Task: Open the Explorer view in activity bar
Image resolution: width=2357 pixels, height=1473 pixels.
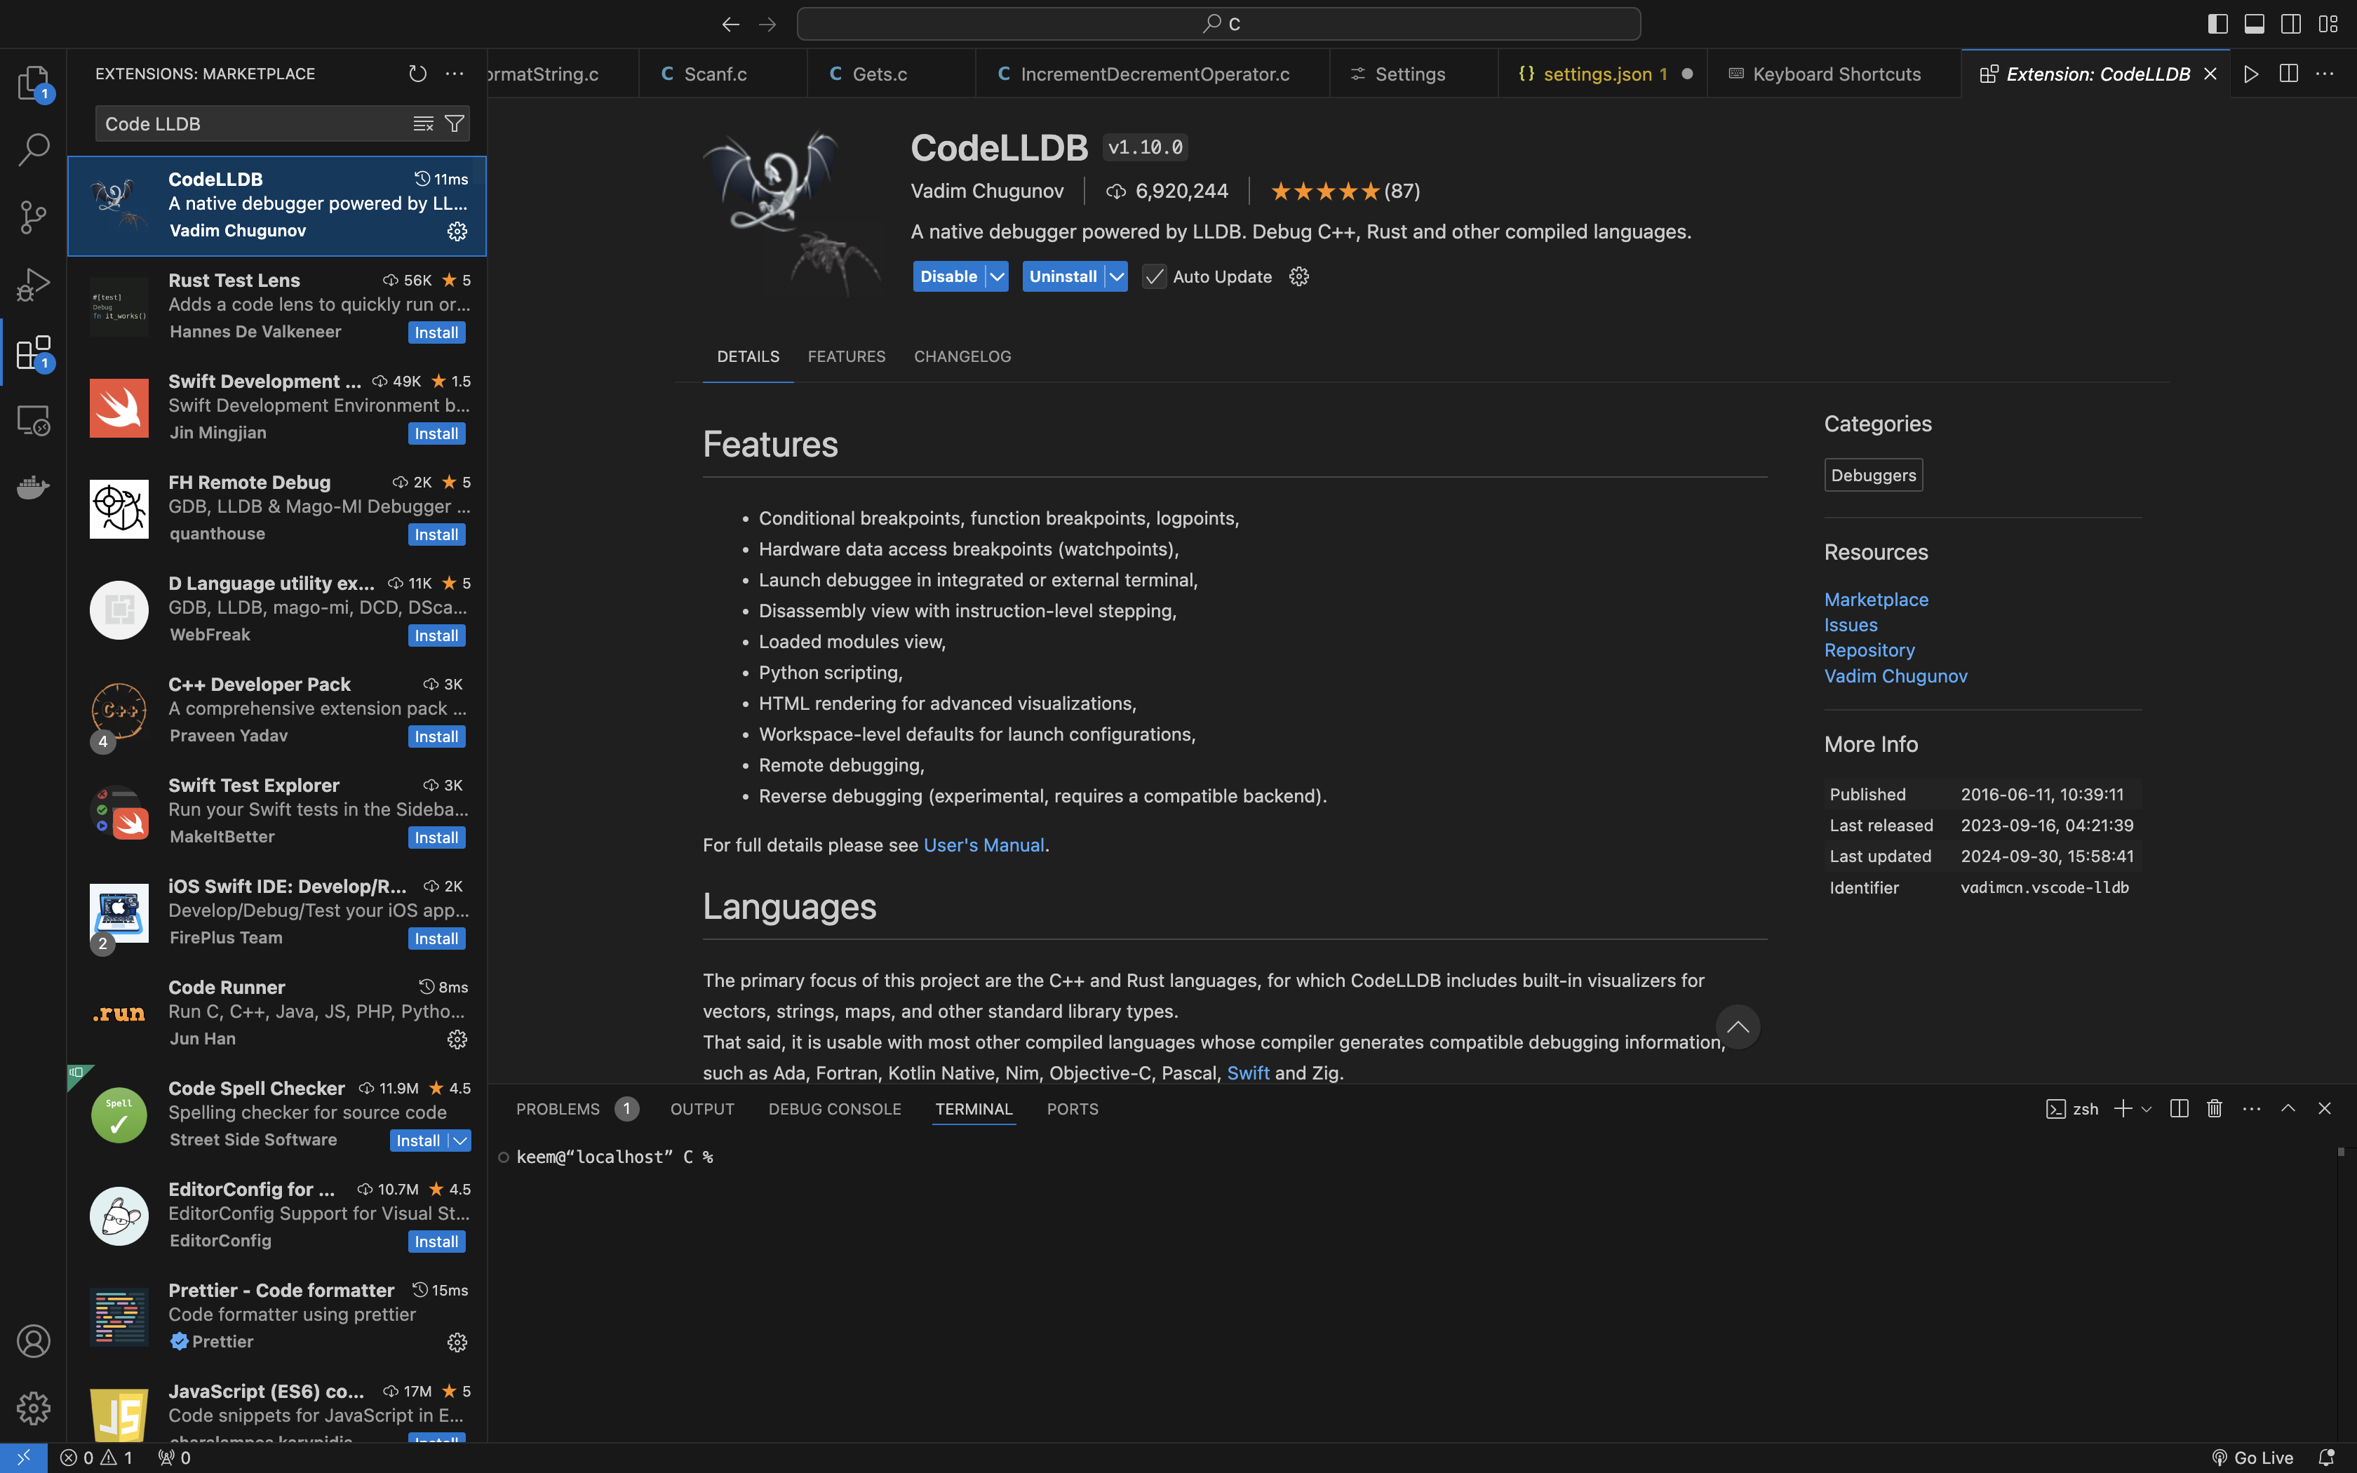Action: click(33, 83)
